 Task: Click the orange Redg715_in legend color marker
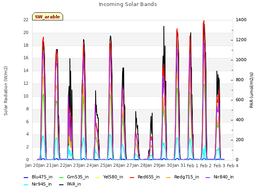[x=169, y=178]
